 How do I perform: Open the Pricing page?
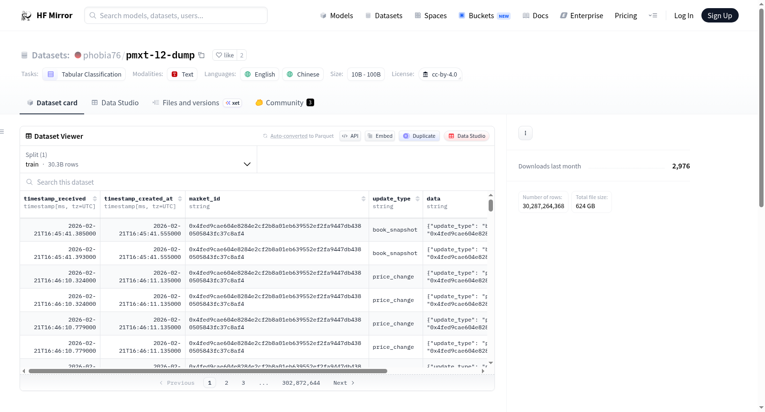pos(626,16)
